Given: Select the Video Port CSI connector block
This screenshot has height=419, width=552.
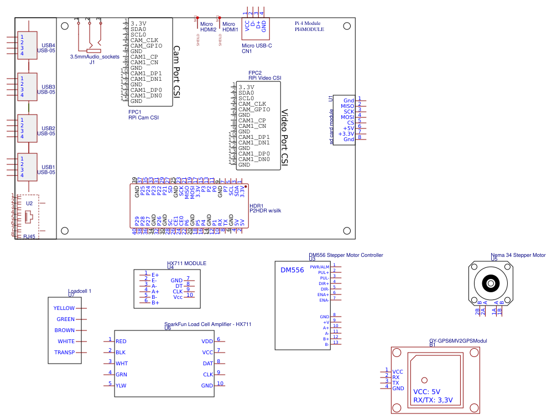Looking at the screenshot, I should (x=258, y=126).
